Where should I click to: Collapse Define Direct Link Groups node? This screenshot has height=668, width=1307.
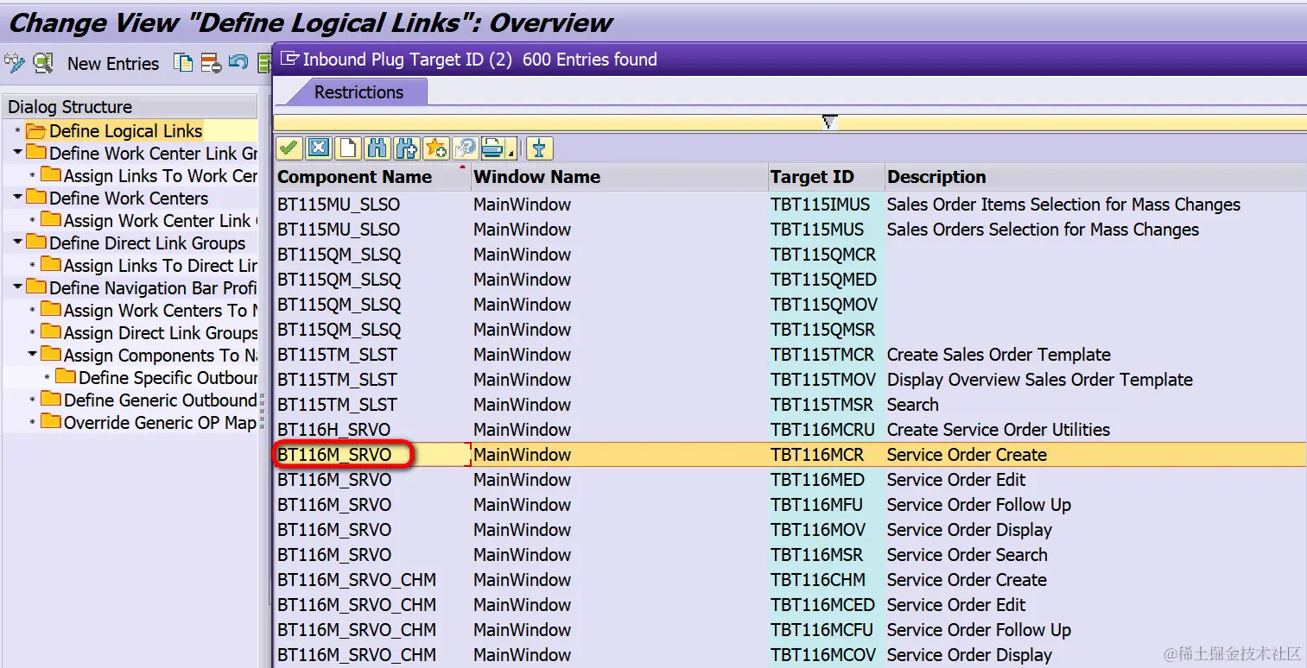point(18,243)
